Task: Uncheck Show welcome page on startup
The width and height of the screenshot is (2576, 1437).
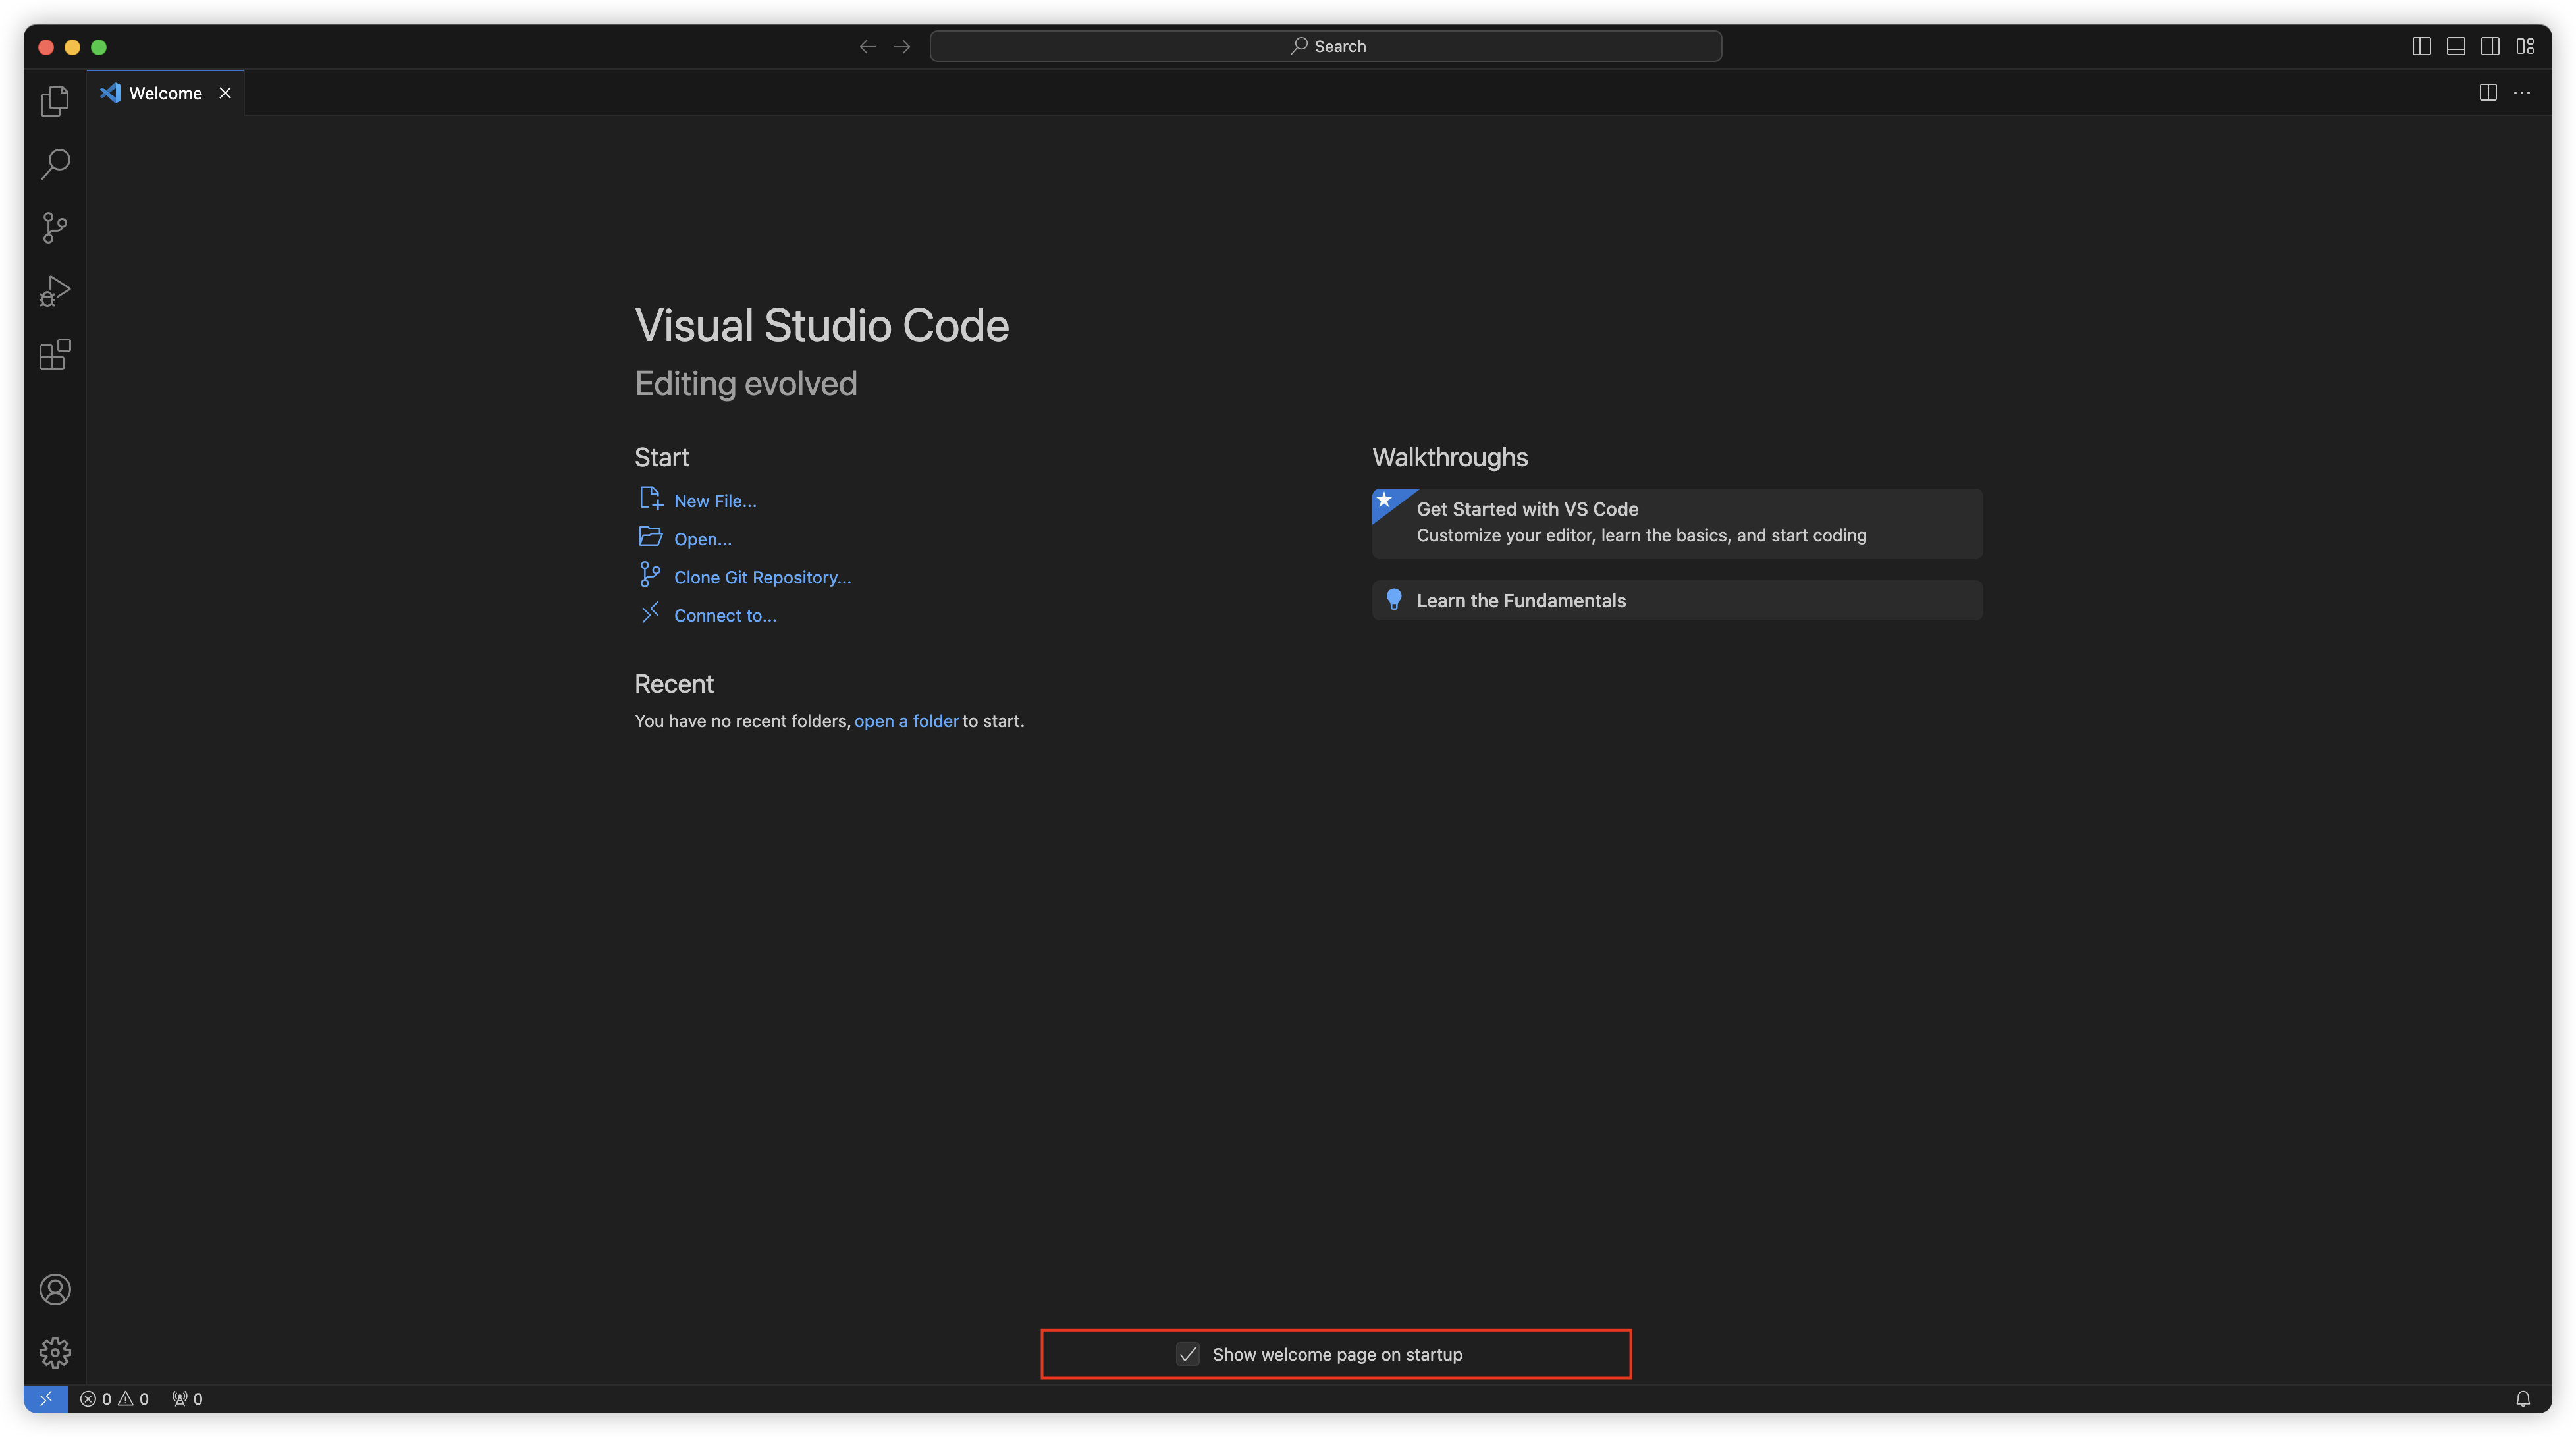Action: click(1187, 1354)
